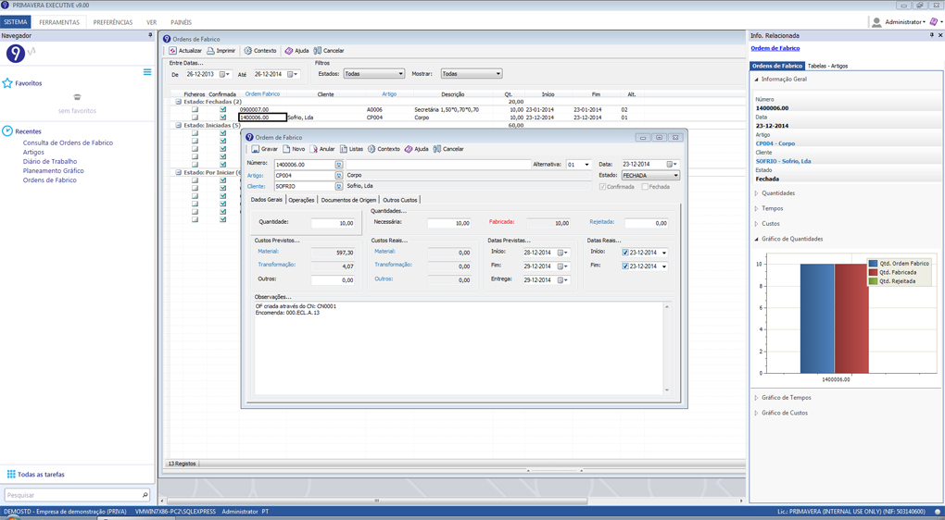This screenshot has width=945, height=520.
Task: Open recent item Planeamento Gráfico
Action: point(54,171)
